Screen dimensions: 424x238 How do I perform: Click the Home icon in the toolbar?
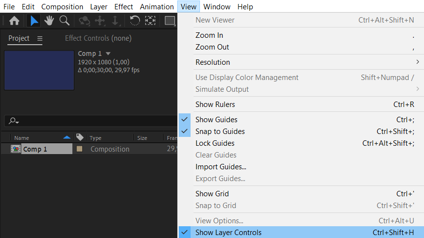(x=14, y=21)
